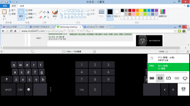Click browser Reload icon

click(x=11, y=31)
